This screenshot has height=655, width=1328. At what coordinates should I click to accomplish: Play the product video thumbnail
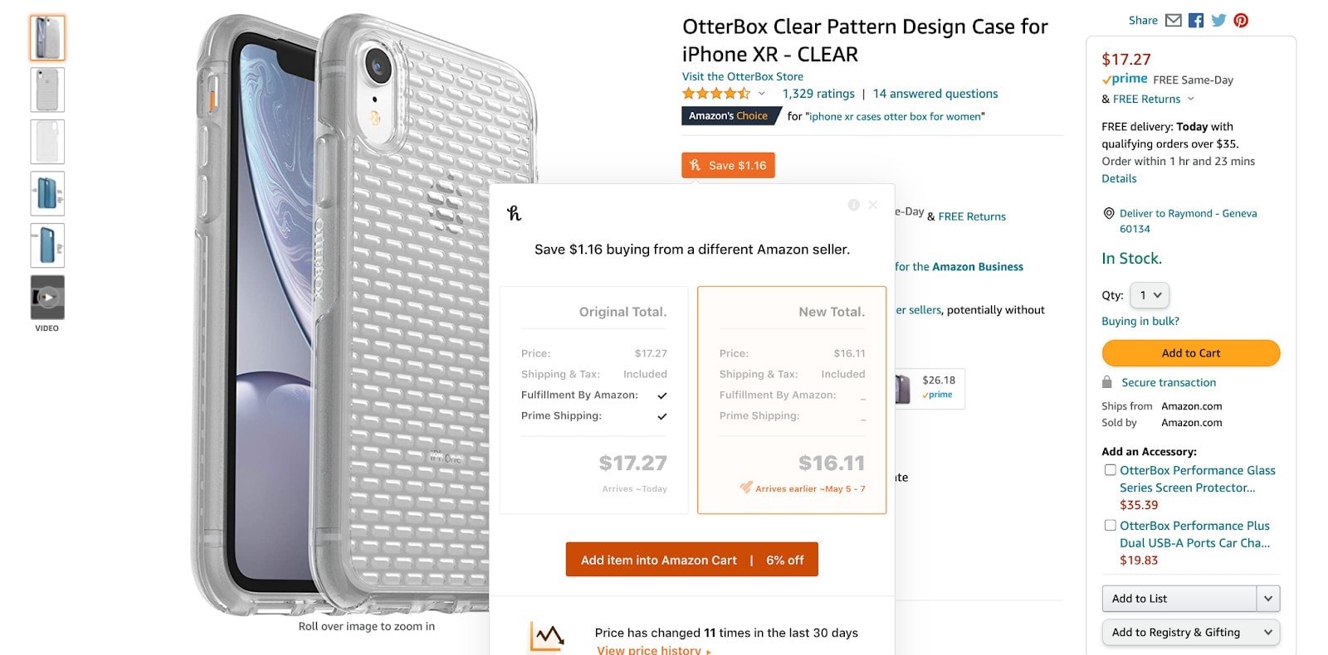[x=47, y=298]
